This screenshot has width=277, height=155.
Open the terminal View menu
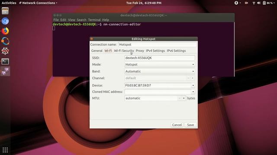(x=71, y=20)
